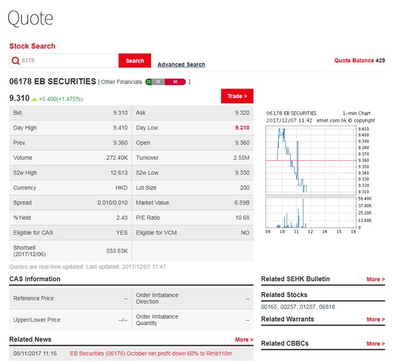Click the Prev. value 9.360
The height and width of the screenshot is (364, 394).
coord(120,143)
